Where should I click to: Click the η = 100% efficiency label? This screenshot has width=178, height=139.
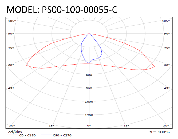(160, 132)
